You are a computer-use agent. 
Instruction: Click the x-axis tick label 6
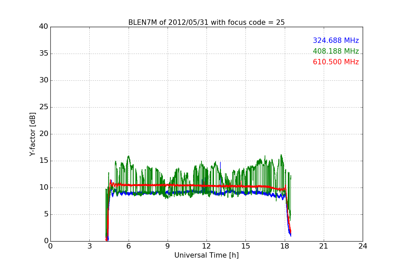(128, 246)
